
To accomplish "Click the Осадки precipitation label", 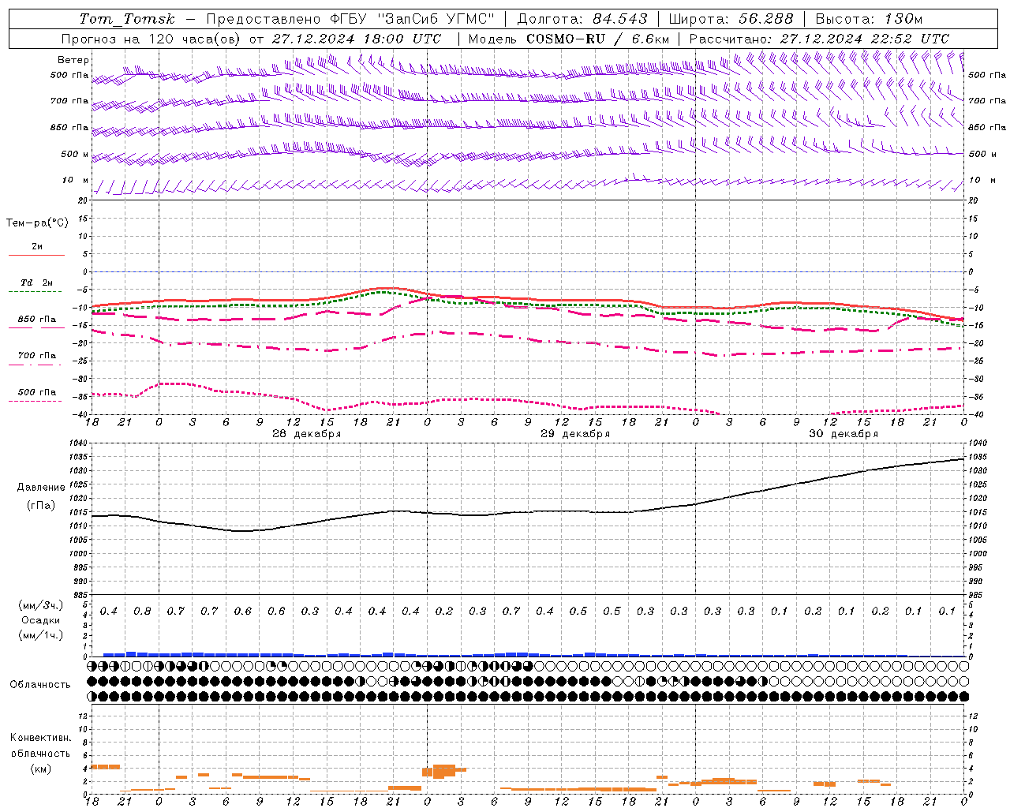I will click(40, 620).
